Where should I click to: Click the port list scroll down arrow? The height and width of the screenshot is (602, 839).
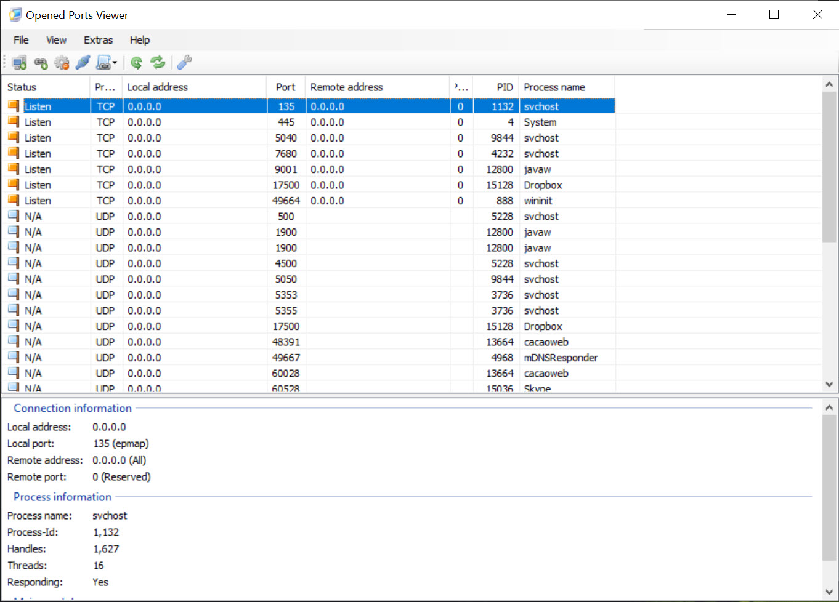(x=829, y=384)
